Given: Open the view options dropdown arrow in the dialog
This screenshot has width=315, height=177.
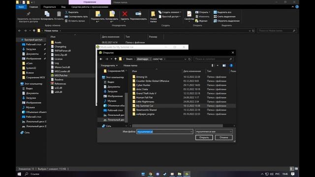Looking at the screenshot, I should pos(218,65).
